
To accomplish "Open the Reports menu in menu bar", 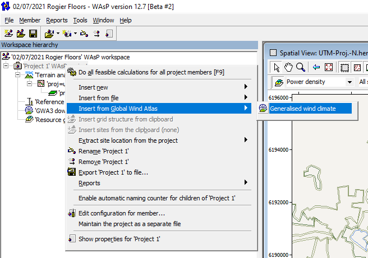I will pyautogui.click(x=57, y=20).
